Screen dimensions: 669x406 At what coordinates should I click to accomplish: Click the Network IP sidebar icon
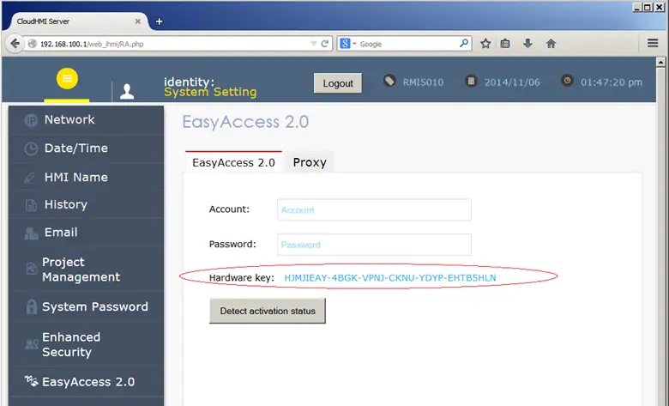click(31, 121)
